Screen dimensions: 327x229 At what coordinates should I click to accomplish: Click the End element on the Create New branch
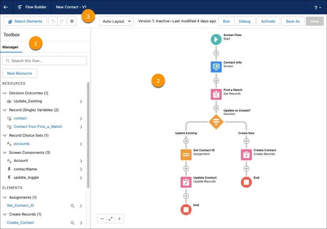[x=246, y=182]
